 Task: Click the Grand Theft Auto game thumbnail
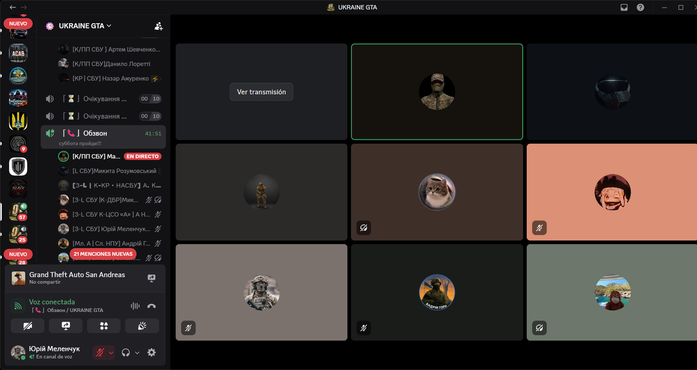pos(19,278)
